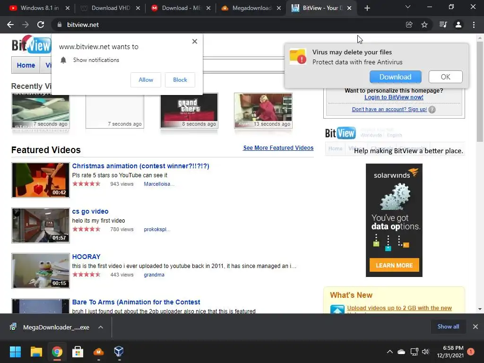
Task: Open See More Featured Videos link
Action: 278,148
